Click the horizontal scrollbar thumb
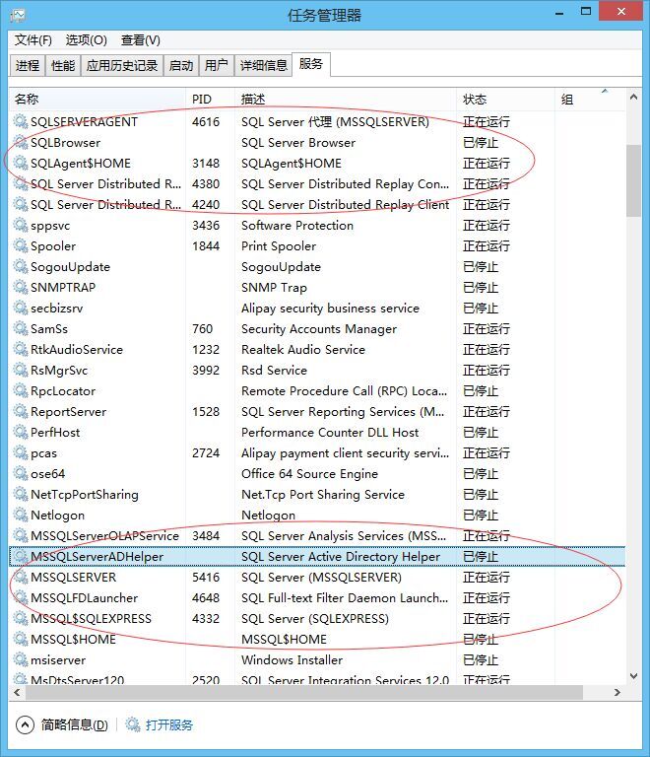This screenshot has width=650, height=757. (x=304, y=692)
